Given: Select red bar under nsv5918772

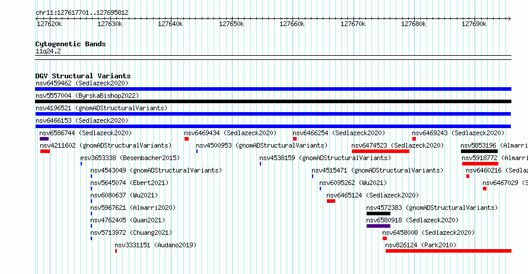Looking at the screenshot, I should [x=480, y=164].
